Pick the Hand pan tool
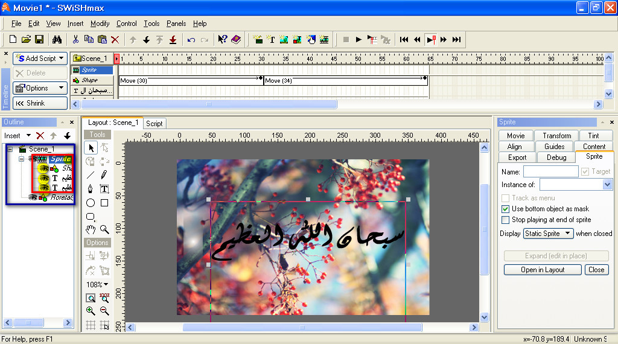The image size is (618, 344). click(x=91, y=229)
